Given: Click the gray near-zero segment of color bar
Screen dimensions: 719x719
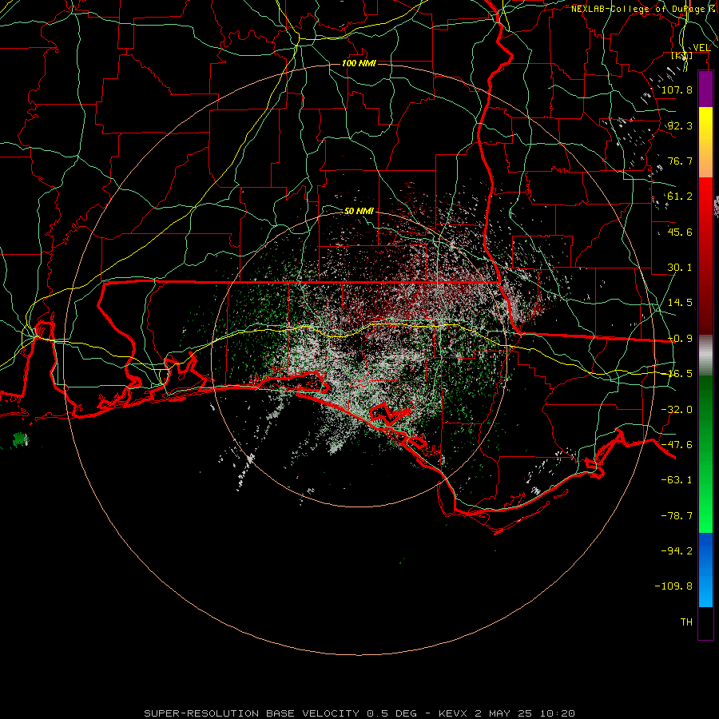Looking at the screenshot, I should coord(705,356).
